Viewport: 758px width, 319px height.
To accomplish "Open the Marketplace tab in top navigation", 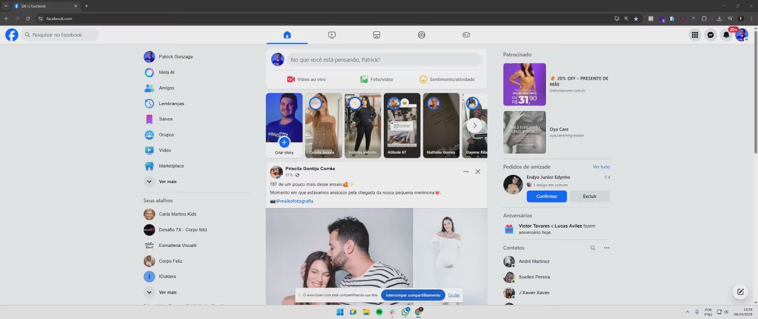I will click(377, 35).
